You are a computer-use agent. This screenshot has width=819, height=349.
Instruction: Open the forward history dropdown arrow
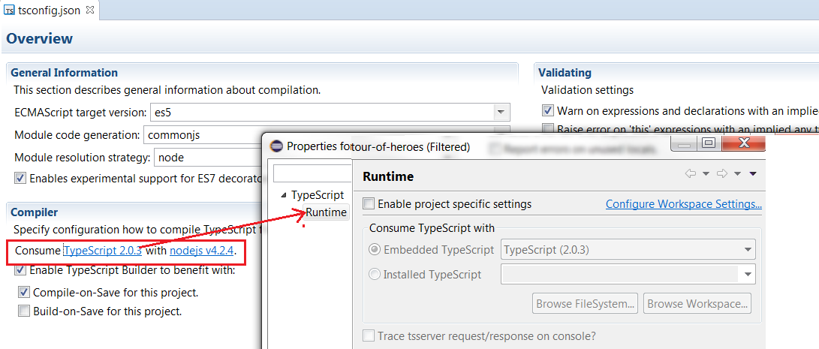point(738,174)
